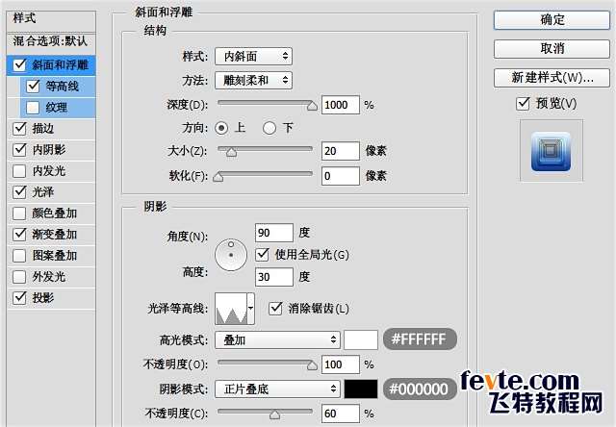Image resolution: width=616 pixels, height=427 pixels.
Task: Click the 大小 input field with 20
Action: [x=340, y=151]
